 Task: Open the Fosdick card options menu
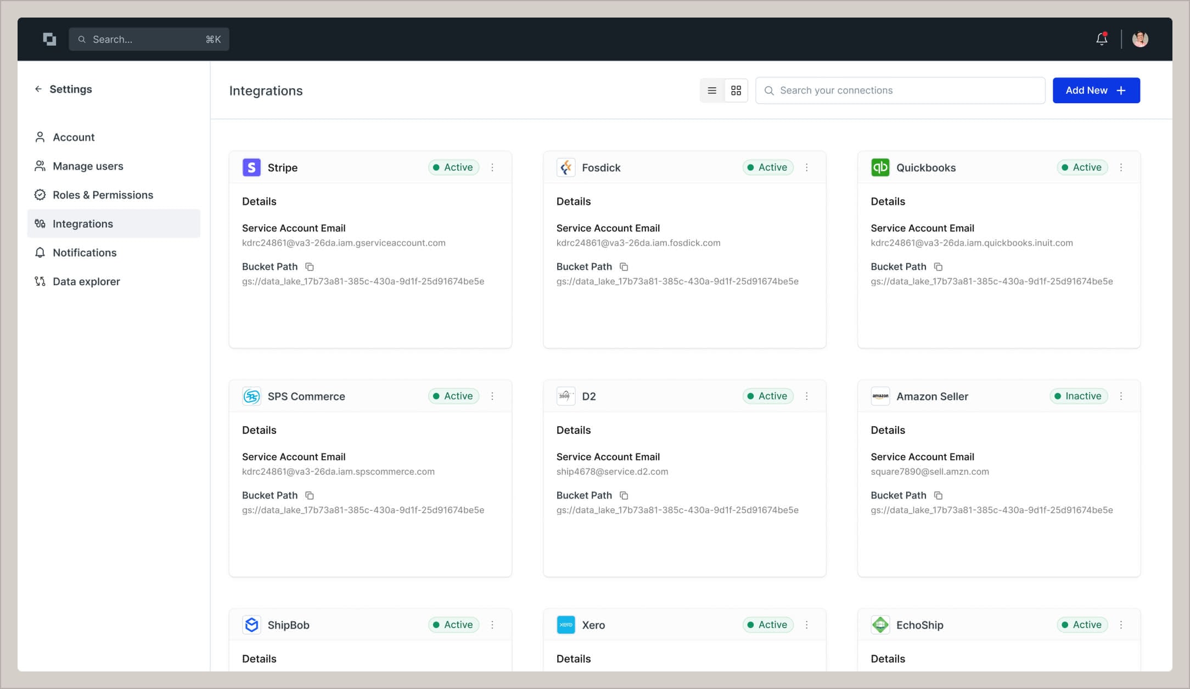point(807,167)
